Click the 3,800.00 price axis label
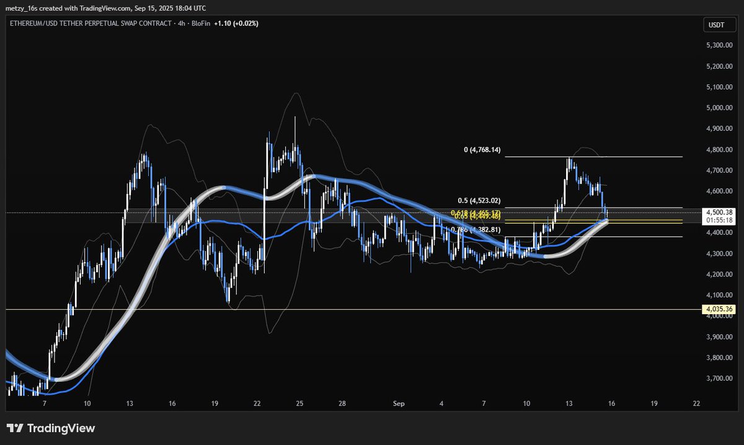744x445 pixels. [719, 358]
